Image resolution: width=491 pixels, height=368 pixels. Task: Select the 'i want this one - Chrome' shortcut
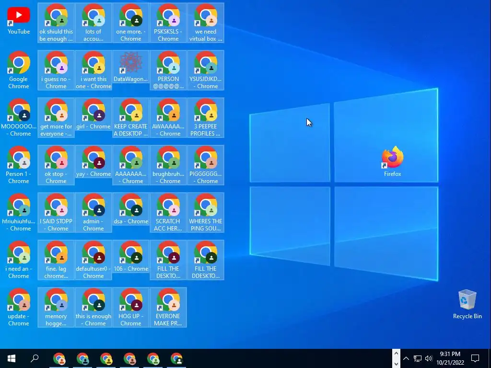94,70
